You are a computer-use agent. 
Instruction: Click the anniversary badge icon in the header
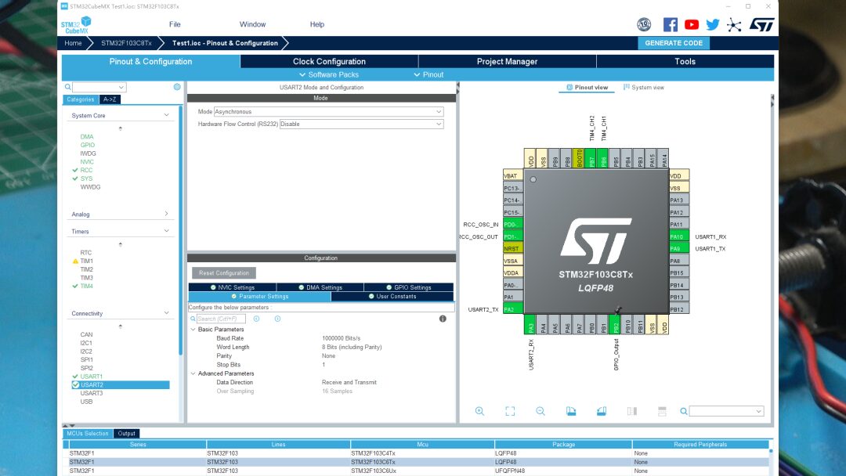click(644, 24)
